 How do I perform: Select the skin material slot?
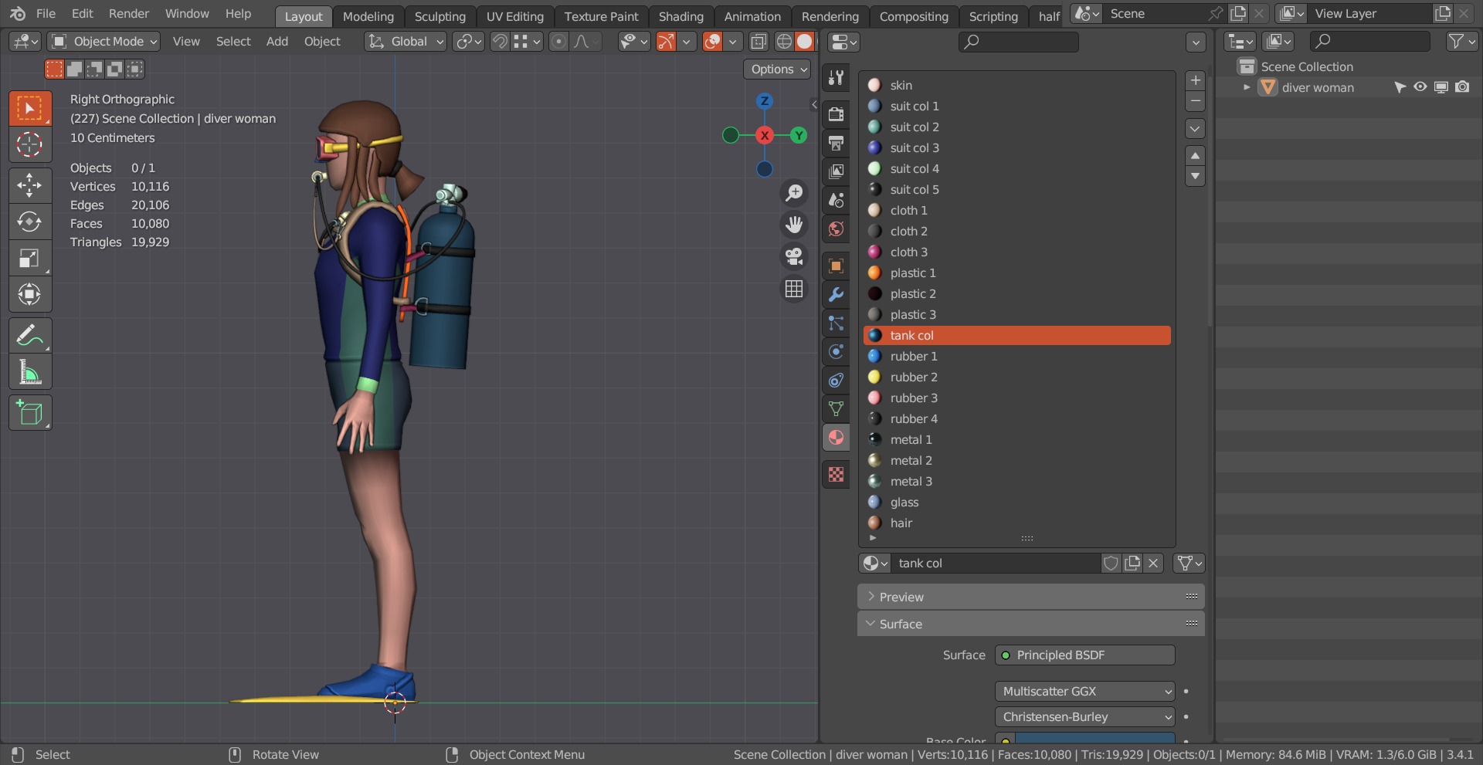(x=1016, y=86)
